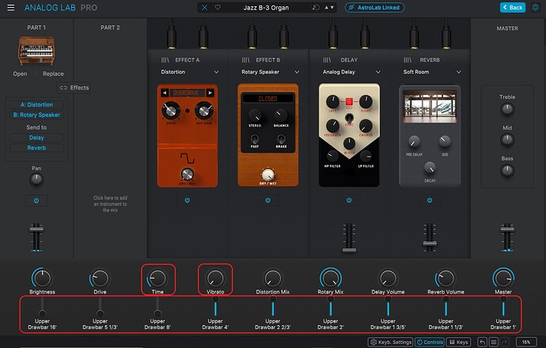Open the Part 1 instrument
The height and width of the screenshot is (348, 546).
[x=20, y=74]
